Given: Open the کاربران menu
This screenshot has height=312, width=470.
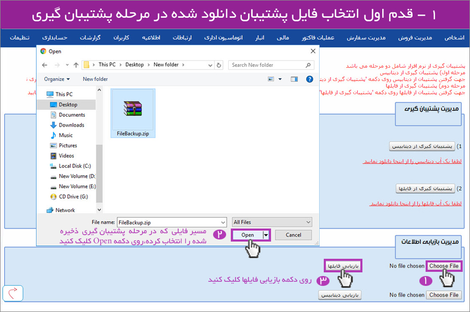Looking at the screenshot, I should coord(121,38).
